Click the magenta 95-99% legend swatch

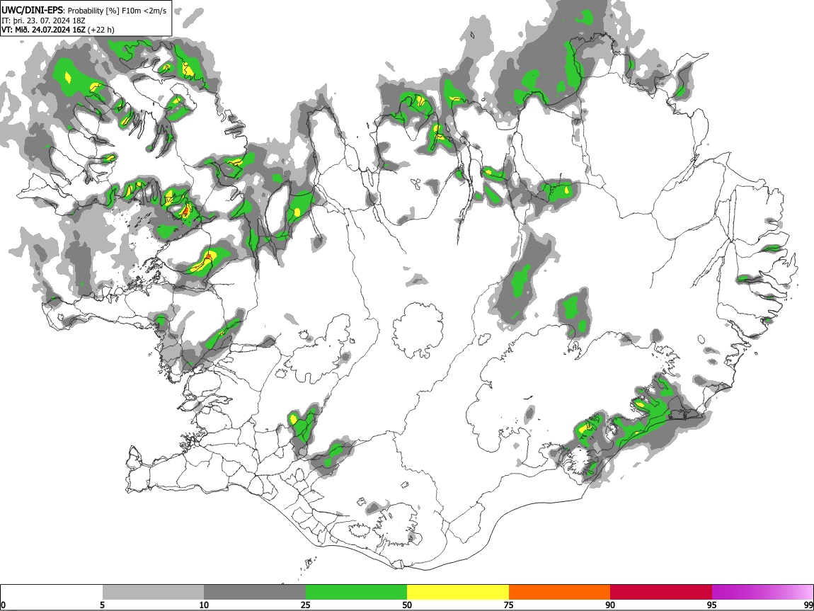tap(762, 592)
